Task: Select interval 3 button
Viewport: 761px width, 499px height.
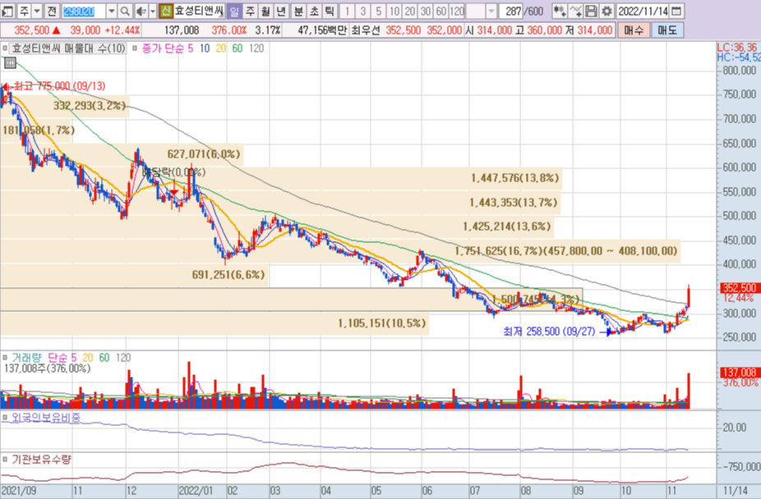Action: 362,11
